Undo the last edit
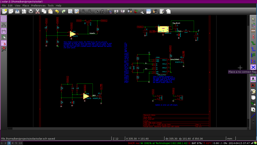Image resolution: width=257 pixels, height=145 pixels. point(57,11)
